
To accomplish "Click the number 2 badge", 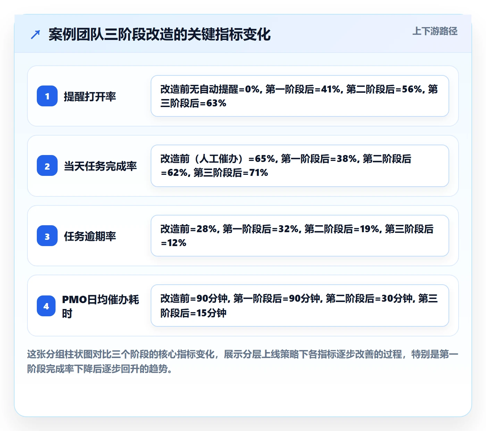I will coord(47,165).
